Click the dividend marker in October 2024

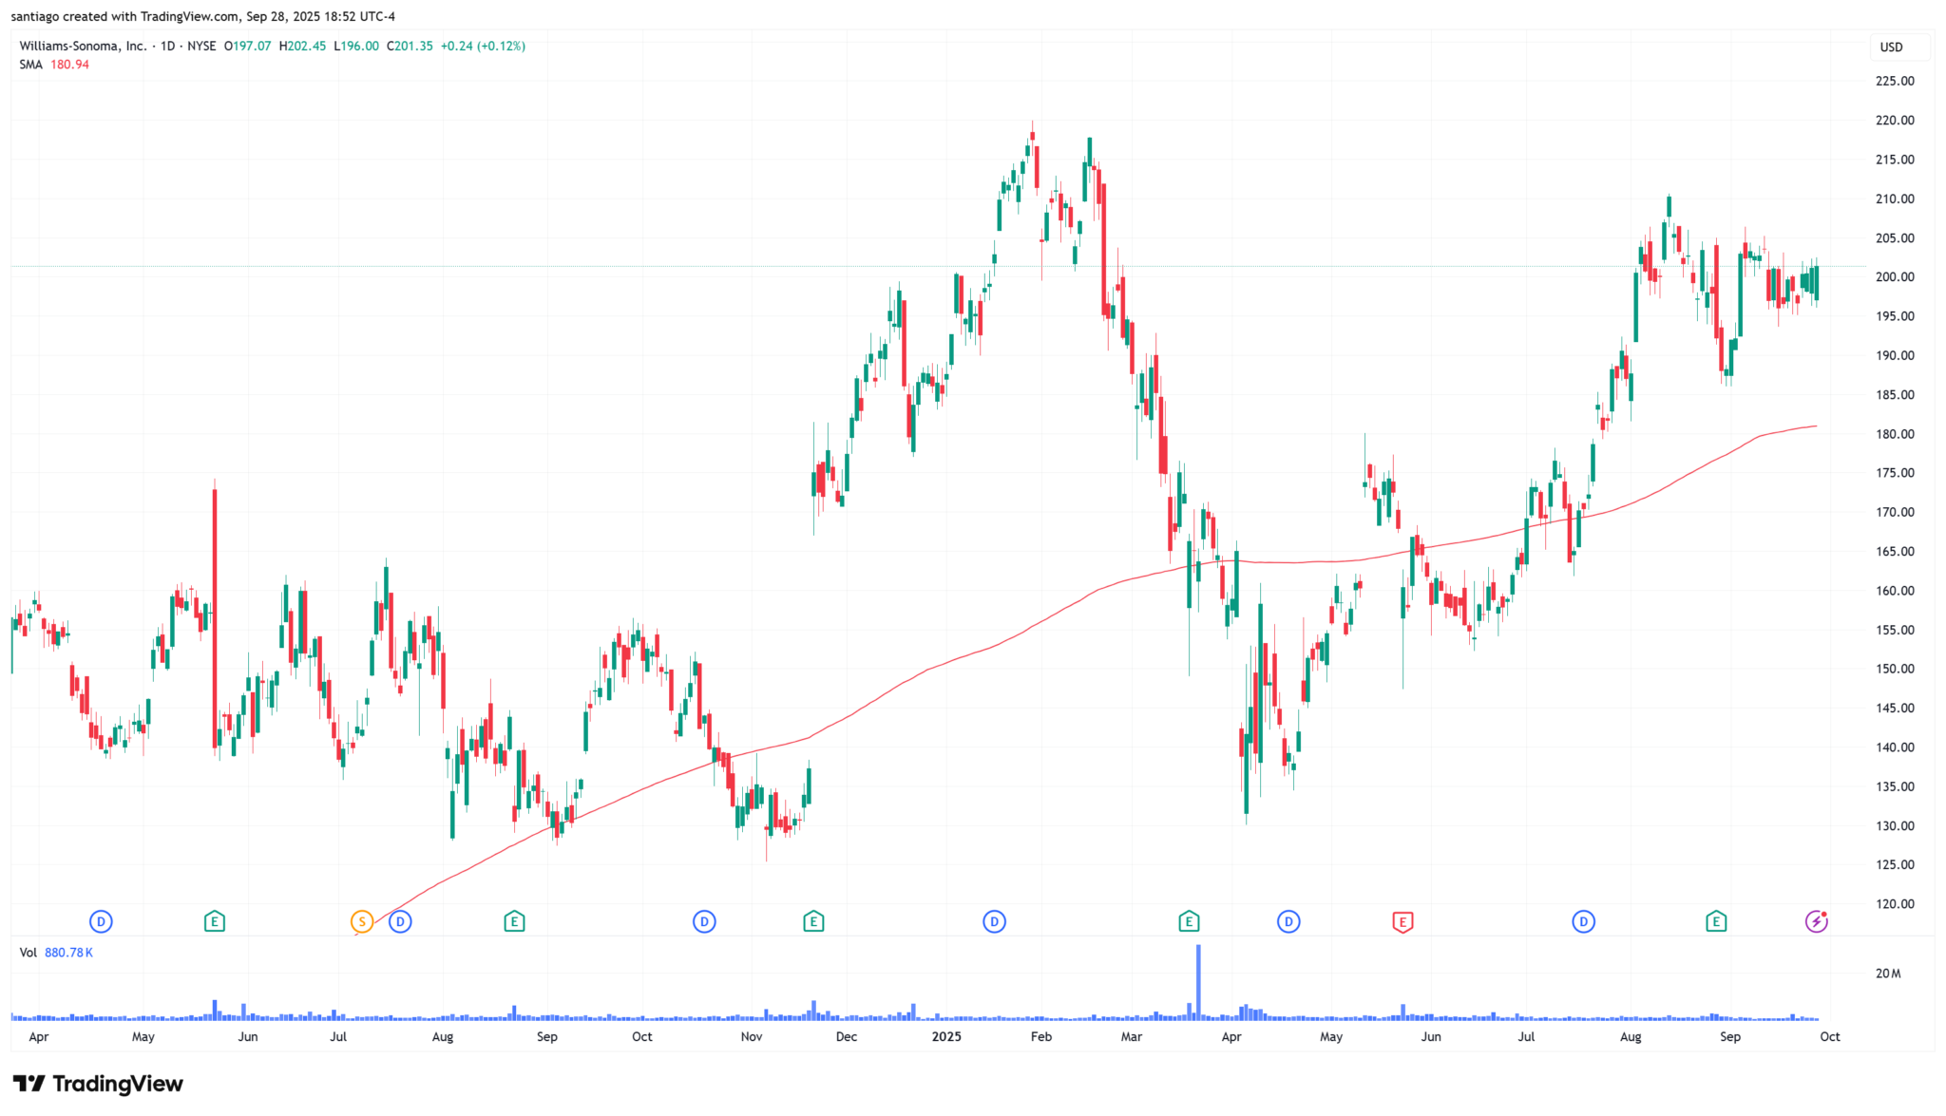pos(704,921)
